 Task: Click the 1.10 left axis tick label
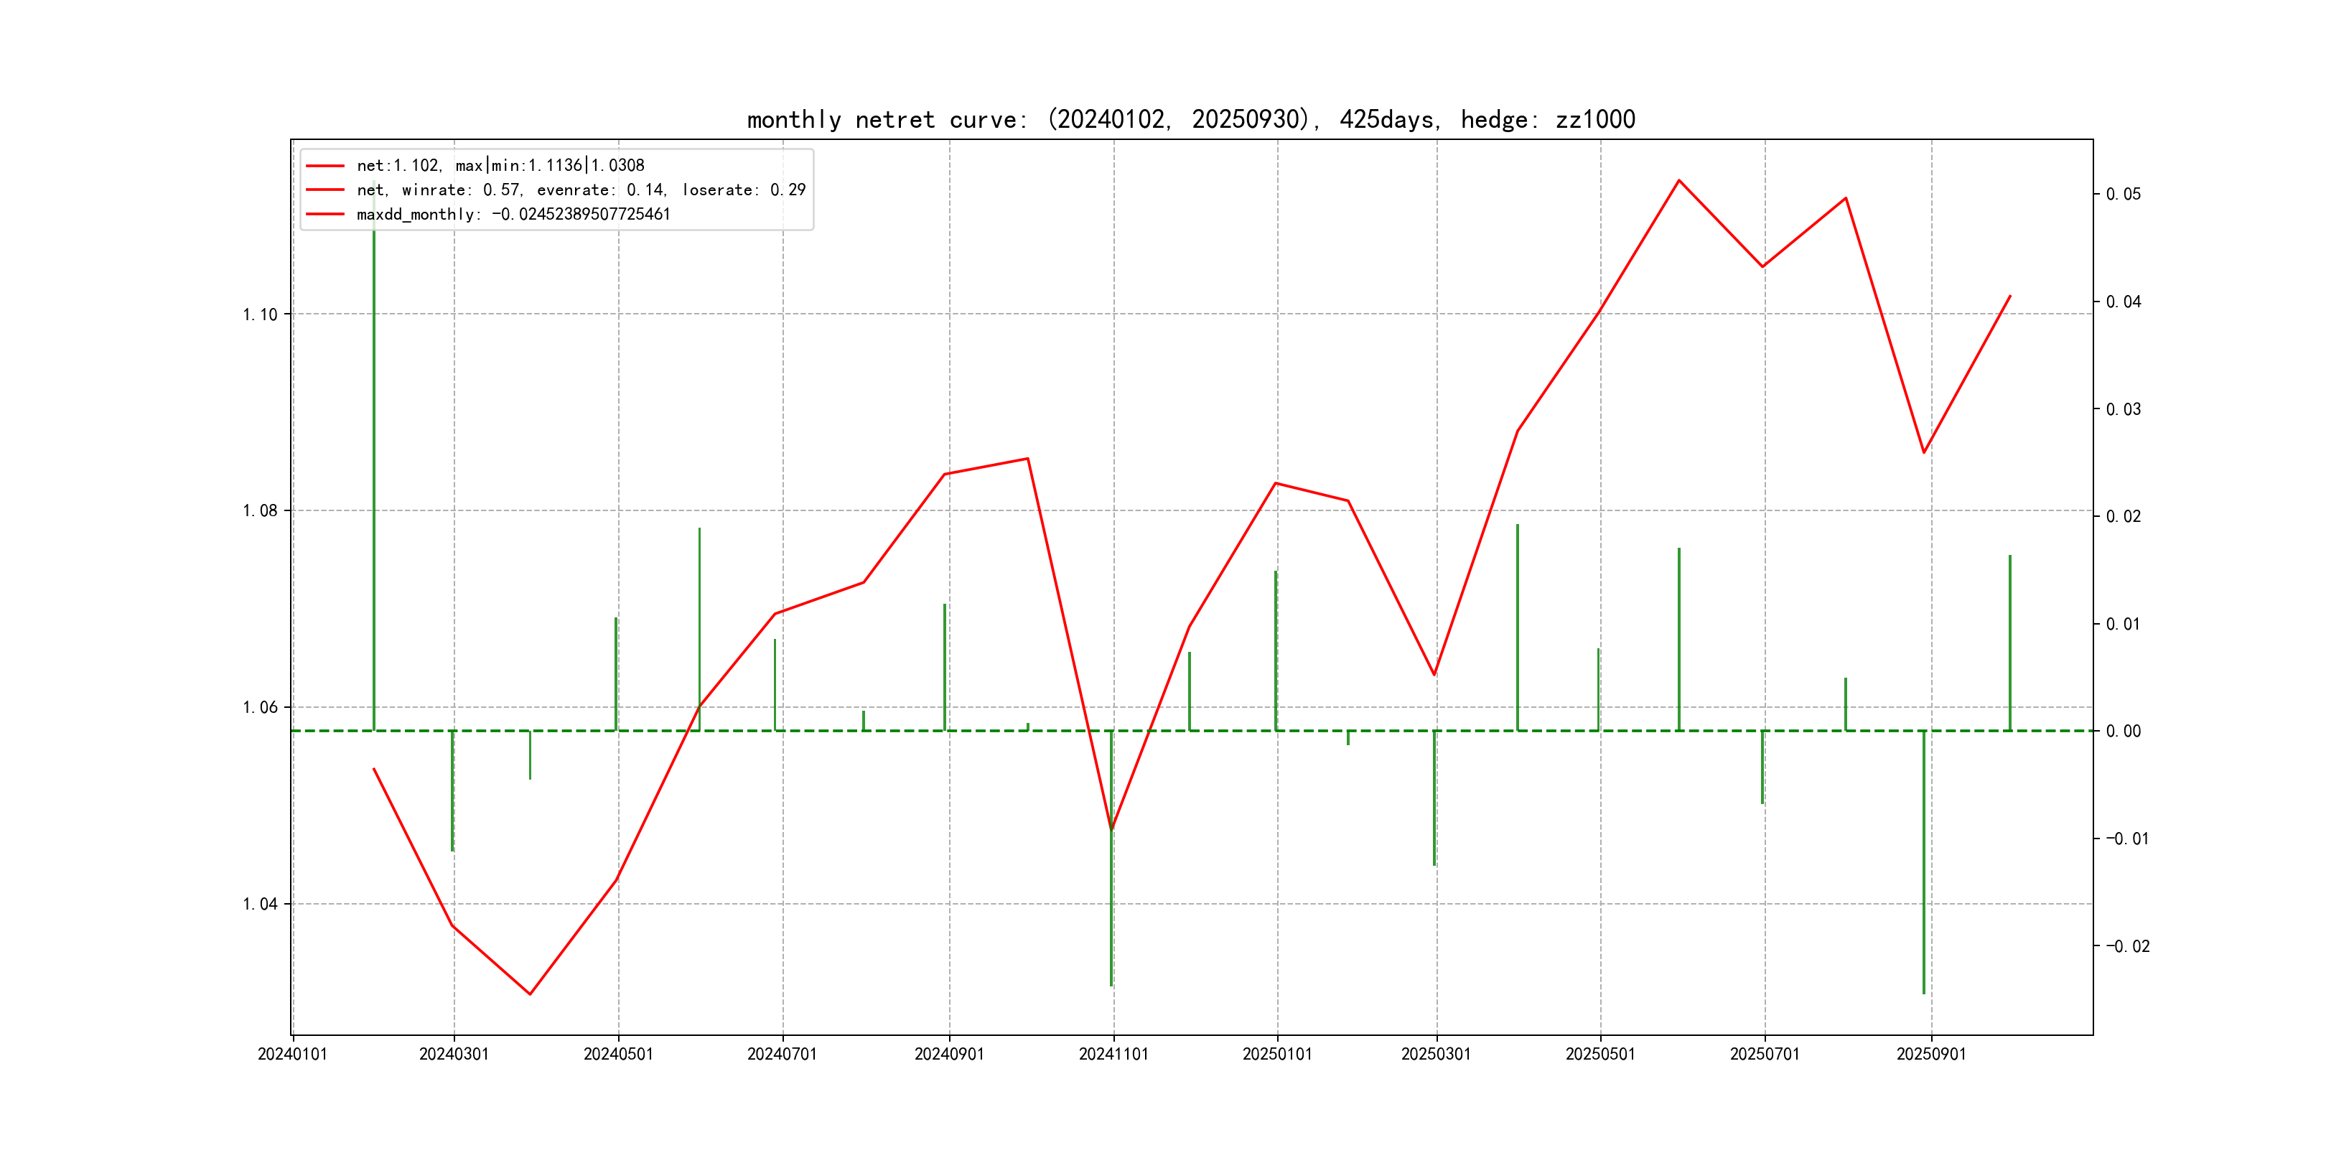[x=260, y=314]
